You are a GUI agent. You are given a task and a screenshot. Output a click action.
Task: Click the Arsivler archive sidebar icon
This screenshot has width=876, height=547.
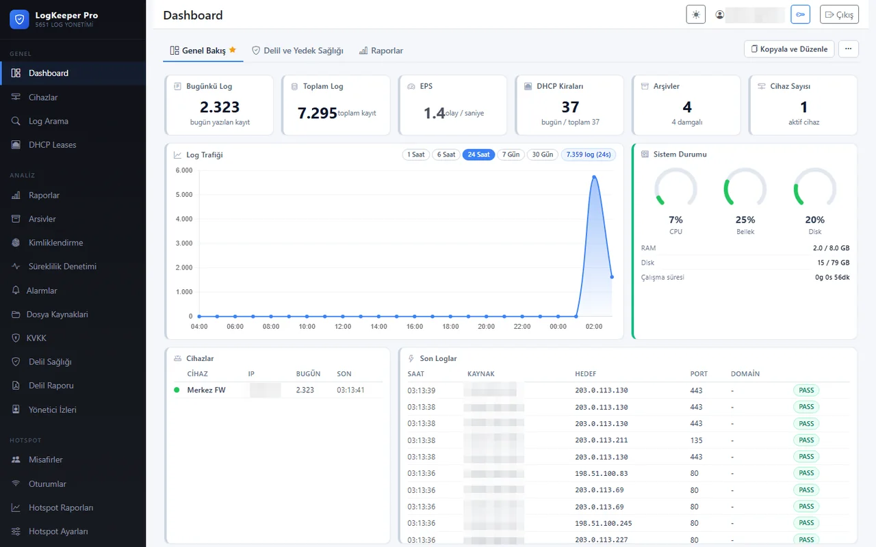point(16,219)
